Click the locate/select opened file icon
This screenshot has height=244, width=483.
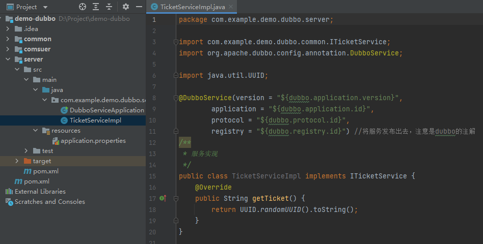point(83,7)
